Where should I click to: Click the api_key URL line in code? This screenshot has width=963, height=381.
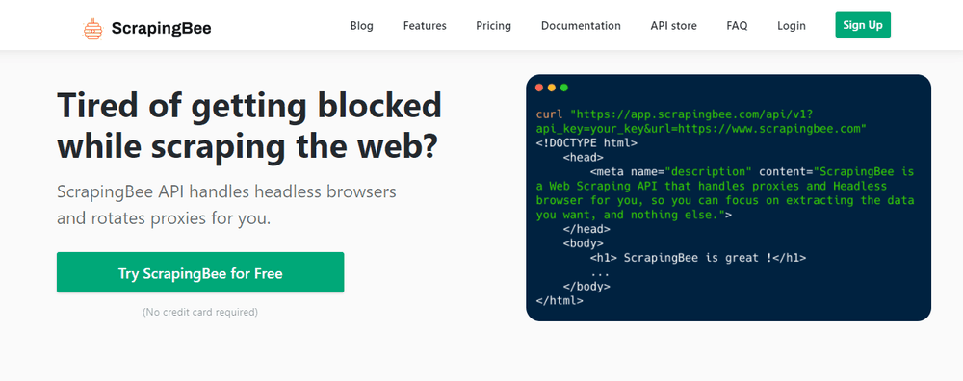pyautogui.click(x=701, y=129)
